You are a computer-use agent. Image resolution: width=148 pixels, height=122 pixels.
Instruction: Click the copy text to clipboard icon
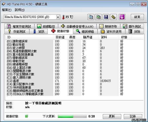click(91, 17)
